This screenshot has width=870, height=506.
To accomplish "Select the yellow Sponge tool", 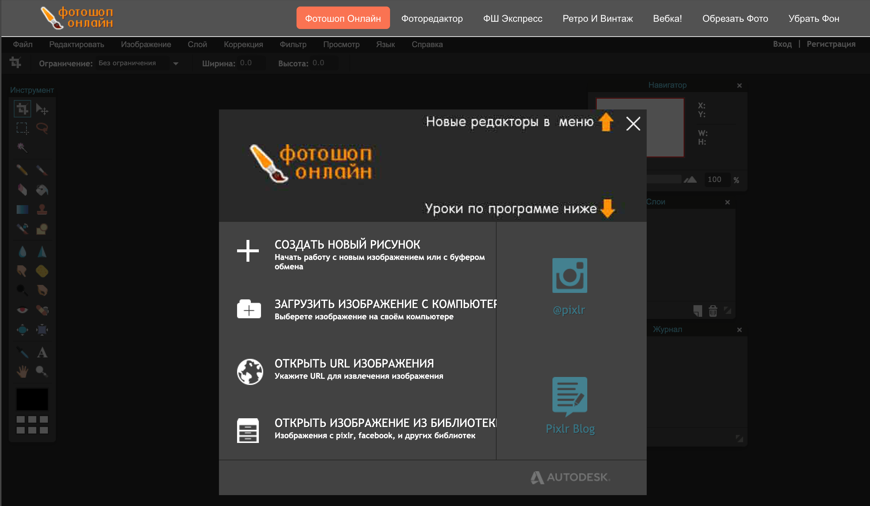I will tap(42, 271).
